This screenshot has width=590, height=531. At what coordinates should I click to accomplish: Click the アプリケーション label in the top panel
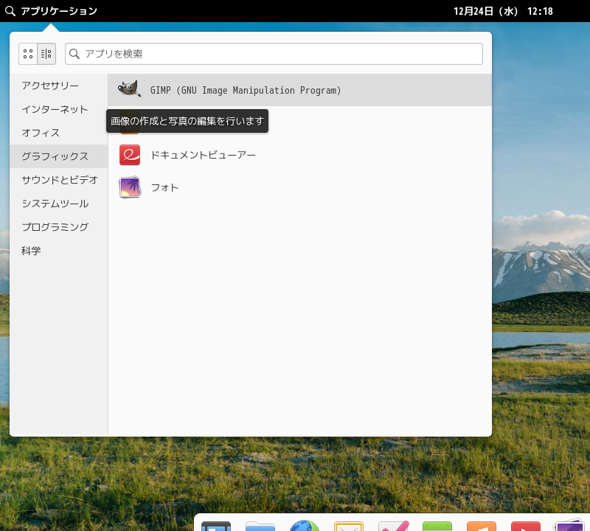[x=59, y=11]
